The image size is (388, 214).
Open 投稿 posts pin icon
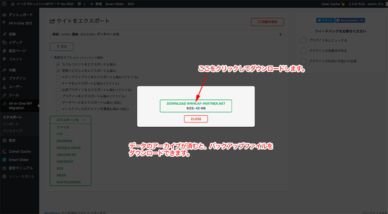tap(4, 34)
